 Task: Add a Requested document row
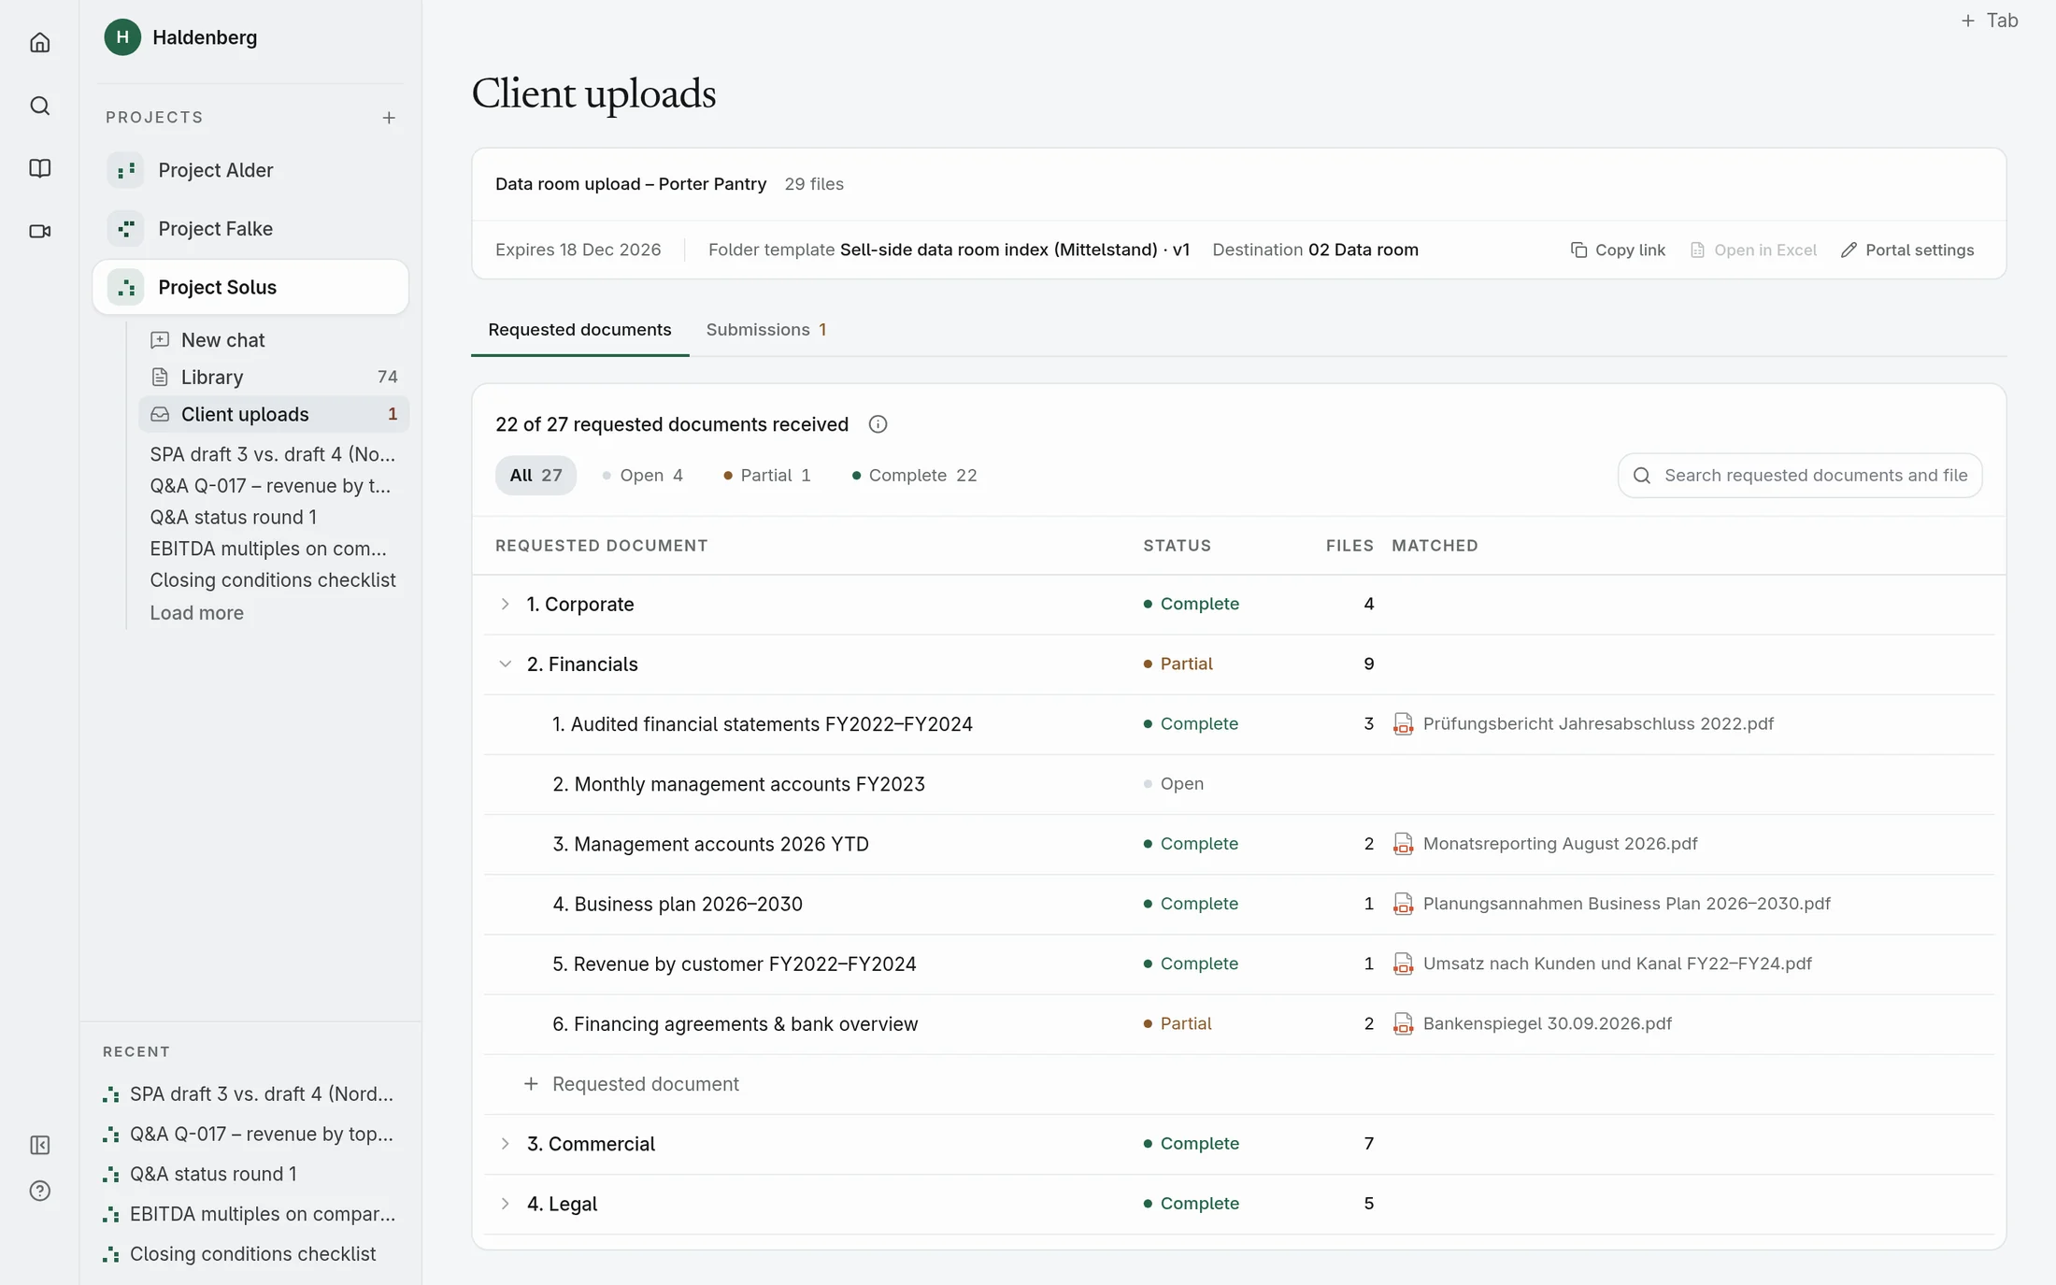coord(633,1084)
